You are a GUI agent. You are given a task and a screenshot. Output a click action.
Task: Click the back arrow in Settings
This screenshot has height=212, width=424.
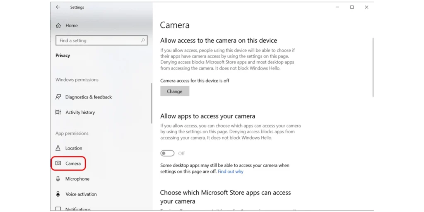click(58, 7)
